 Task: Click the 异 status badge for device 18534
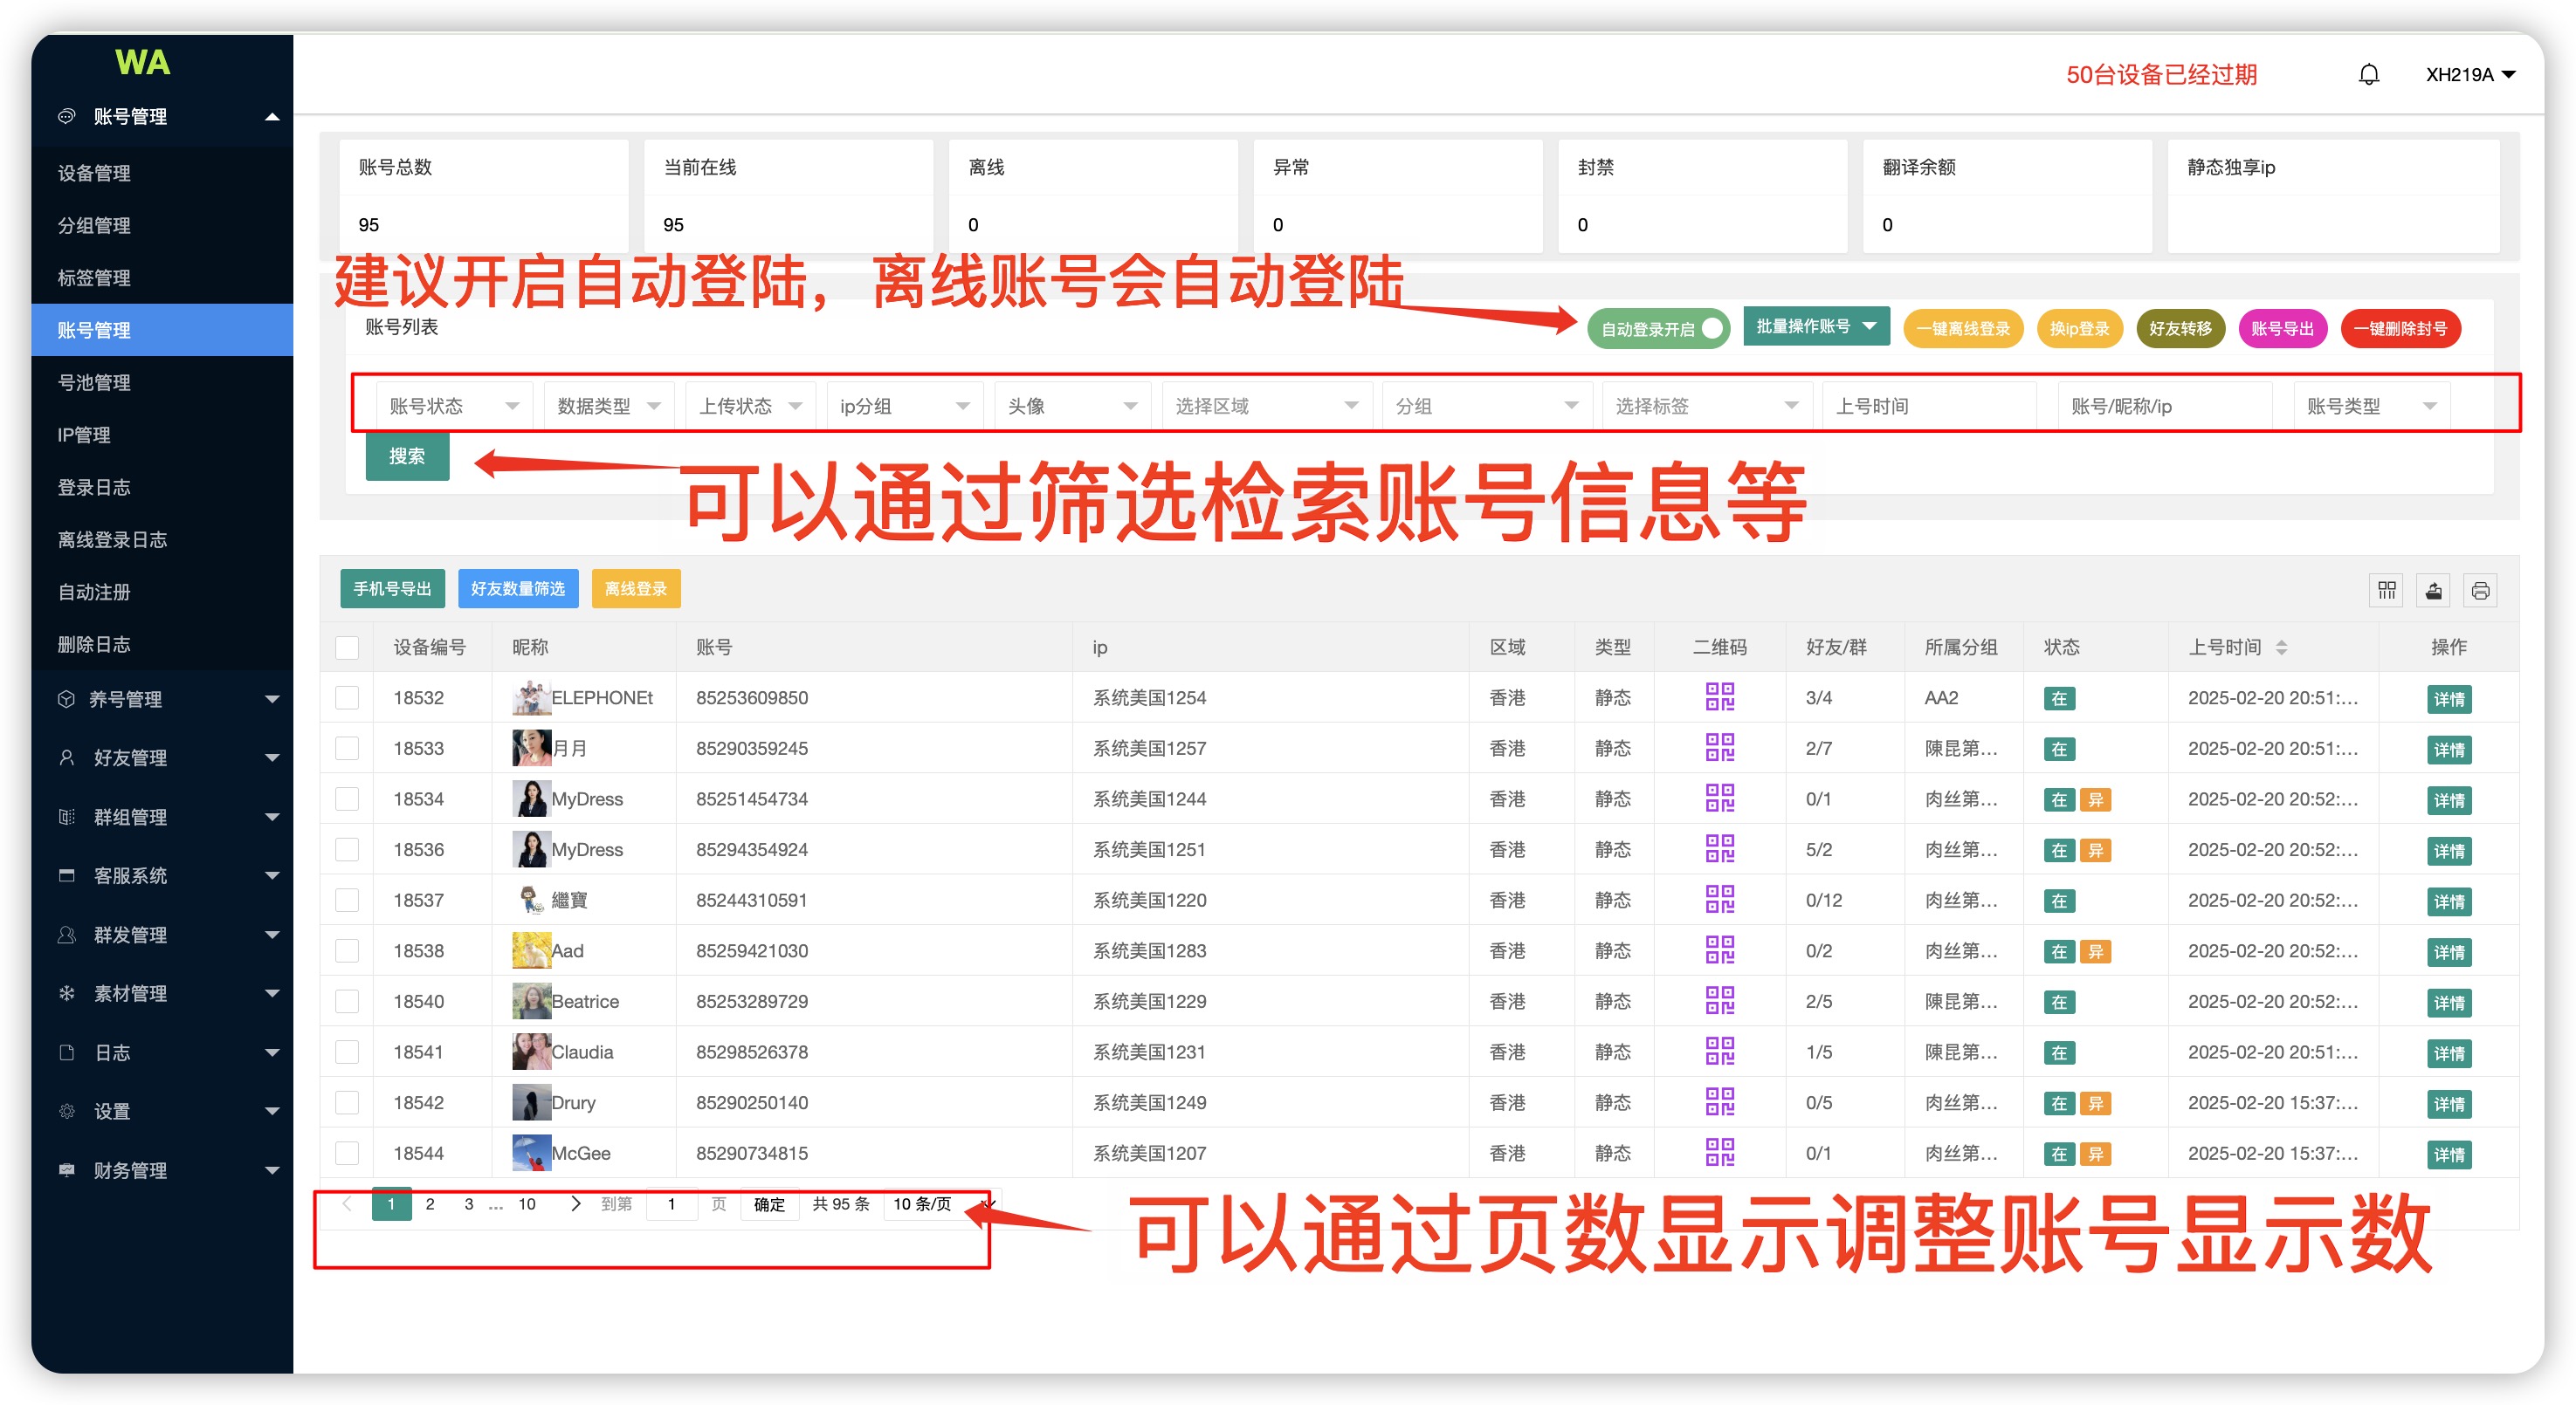tap(2095, 799)
